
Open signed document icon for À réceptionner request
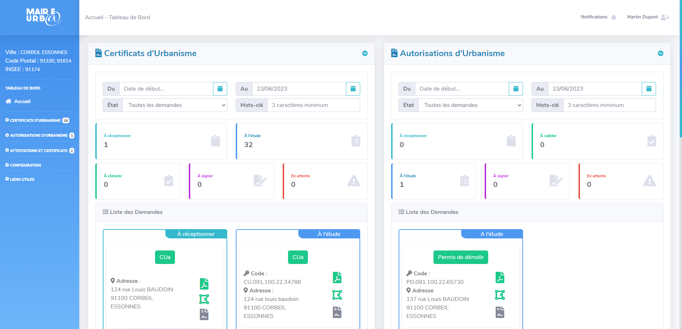pos(204,314)
